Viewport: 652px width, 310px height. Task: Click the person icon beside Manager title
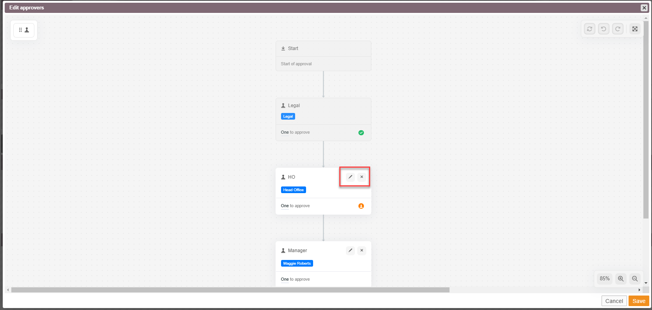pos(283,251)
